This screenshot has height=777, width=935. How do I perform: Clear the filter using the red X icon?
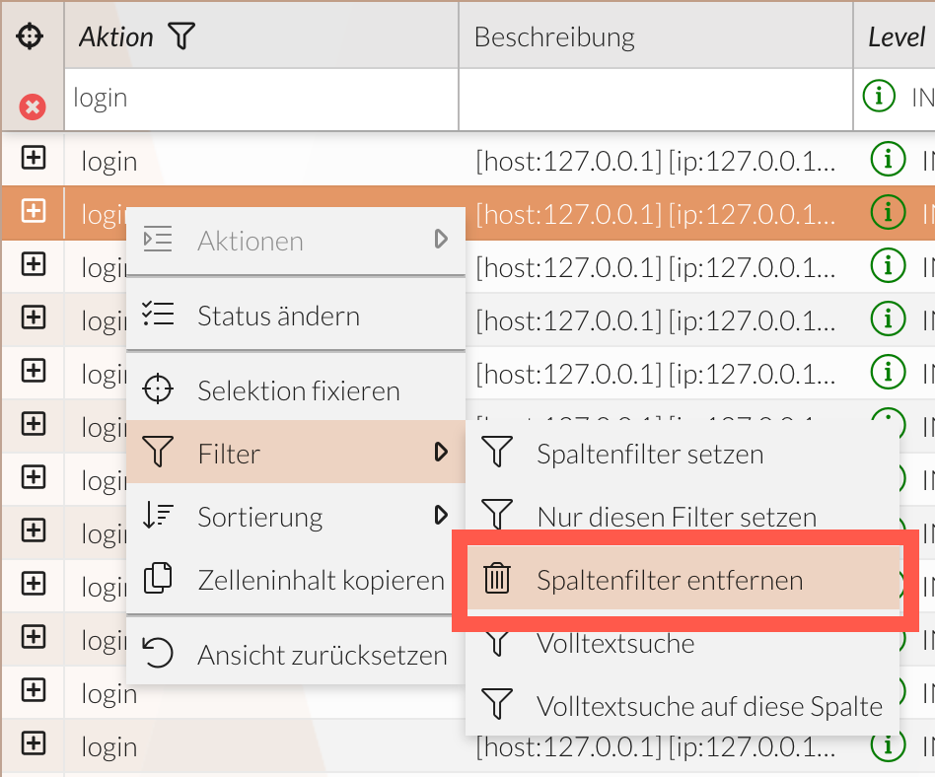(x=32, y=107)
